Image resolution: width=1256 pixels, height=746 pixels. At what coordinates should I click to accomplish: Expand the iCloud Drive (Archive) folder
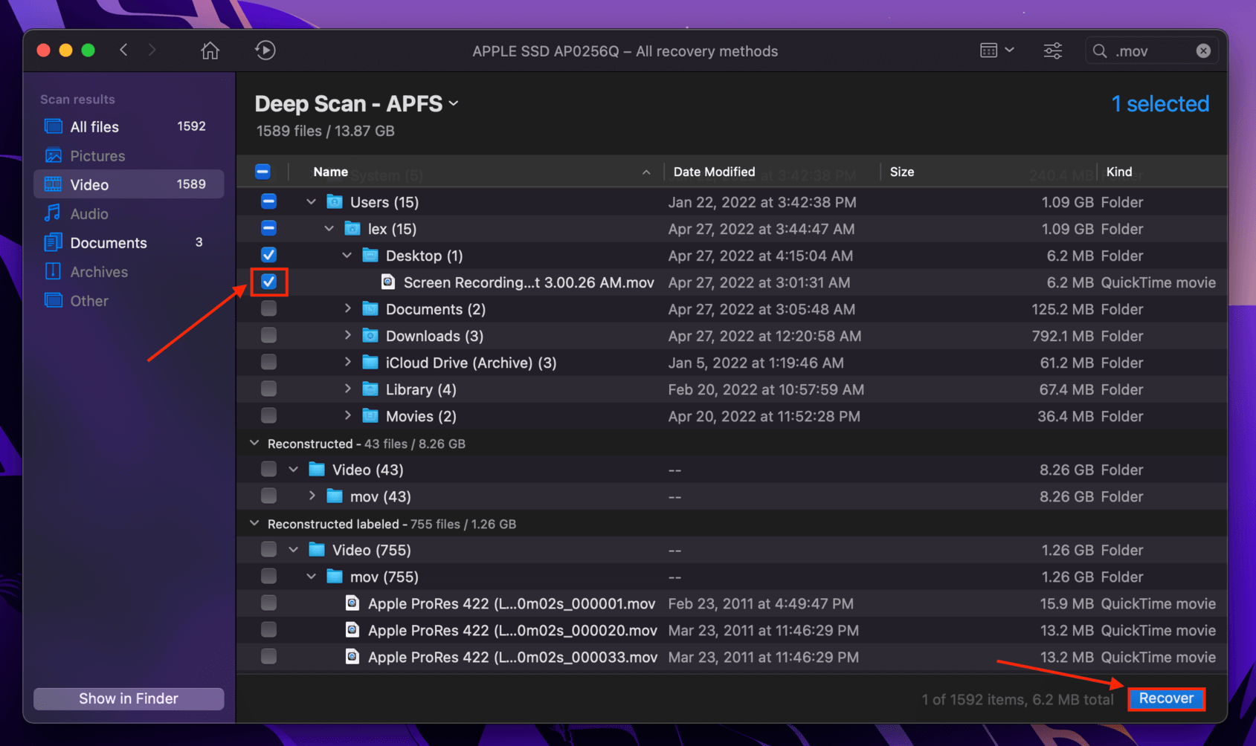347,362
